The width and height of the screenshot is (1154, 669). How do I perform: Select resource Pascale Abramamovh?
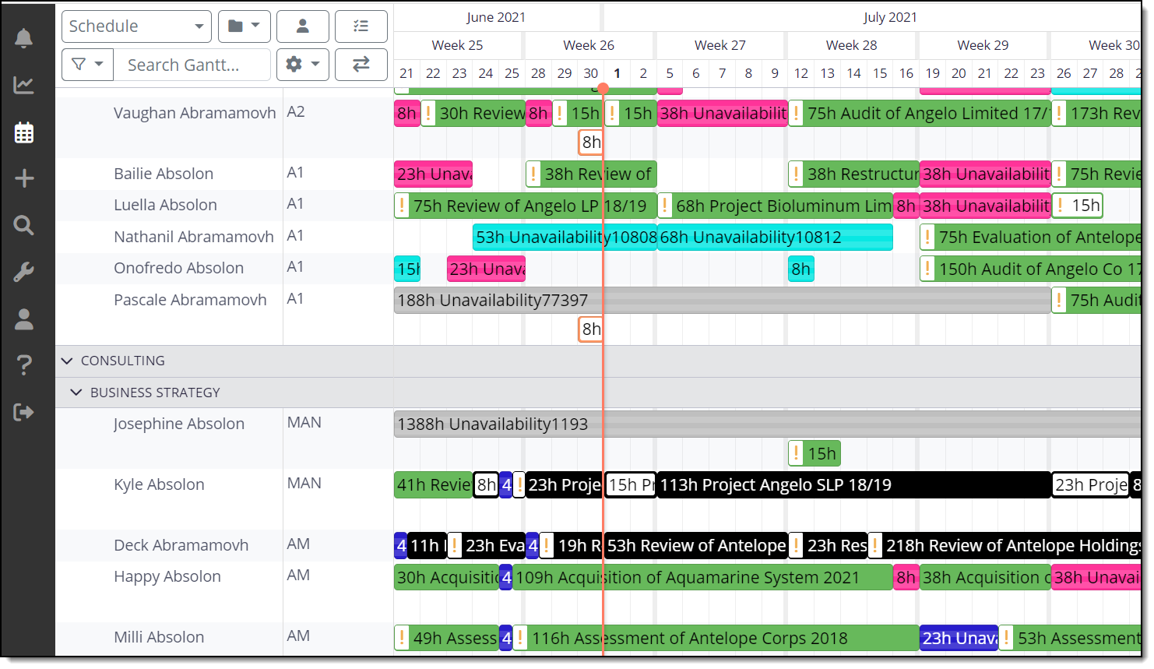[190, 300]
